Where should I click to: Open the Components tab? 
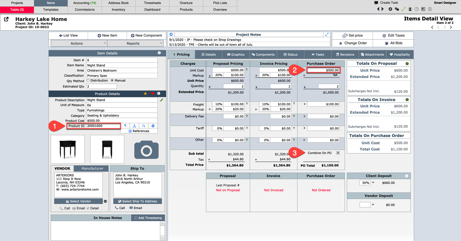(x=263, y=55)
